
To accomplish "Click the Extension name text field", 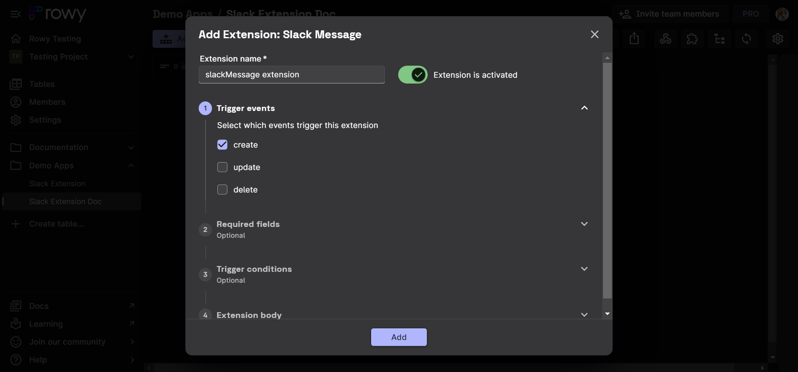I will (x=291, y=75).
